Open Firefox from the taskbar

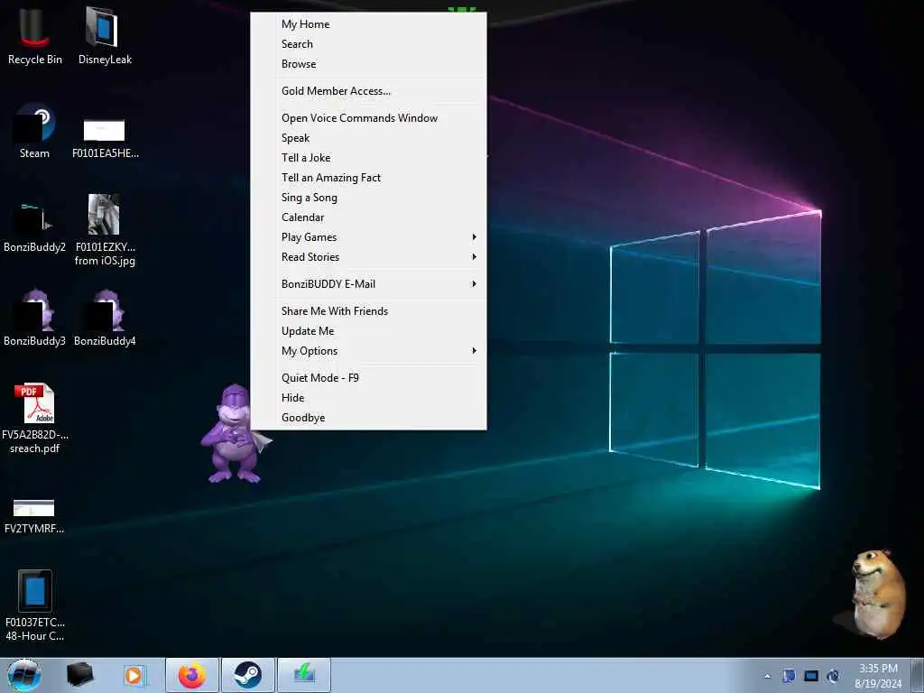coord(192,675)
